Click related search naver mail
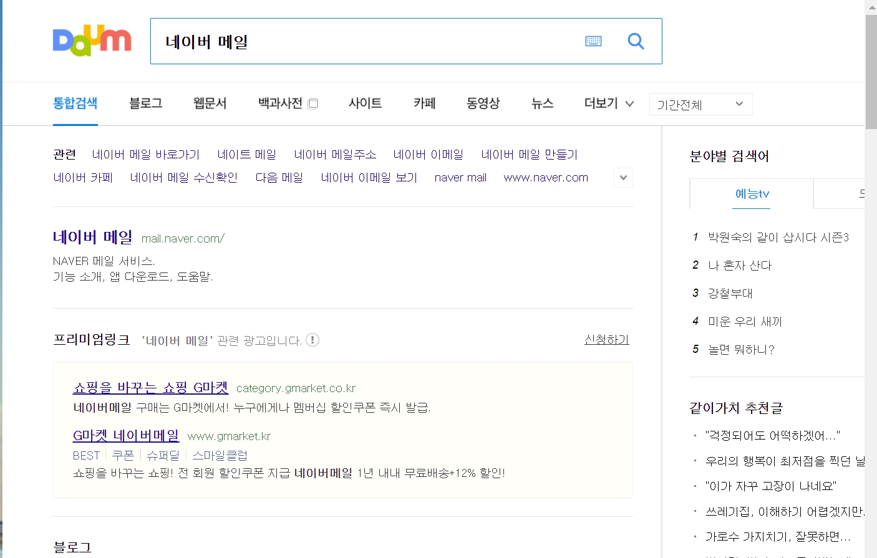The height and width of the screenshot is (558, 877). coord(460,178)
